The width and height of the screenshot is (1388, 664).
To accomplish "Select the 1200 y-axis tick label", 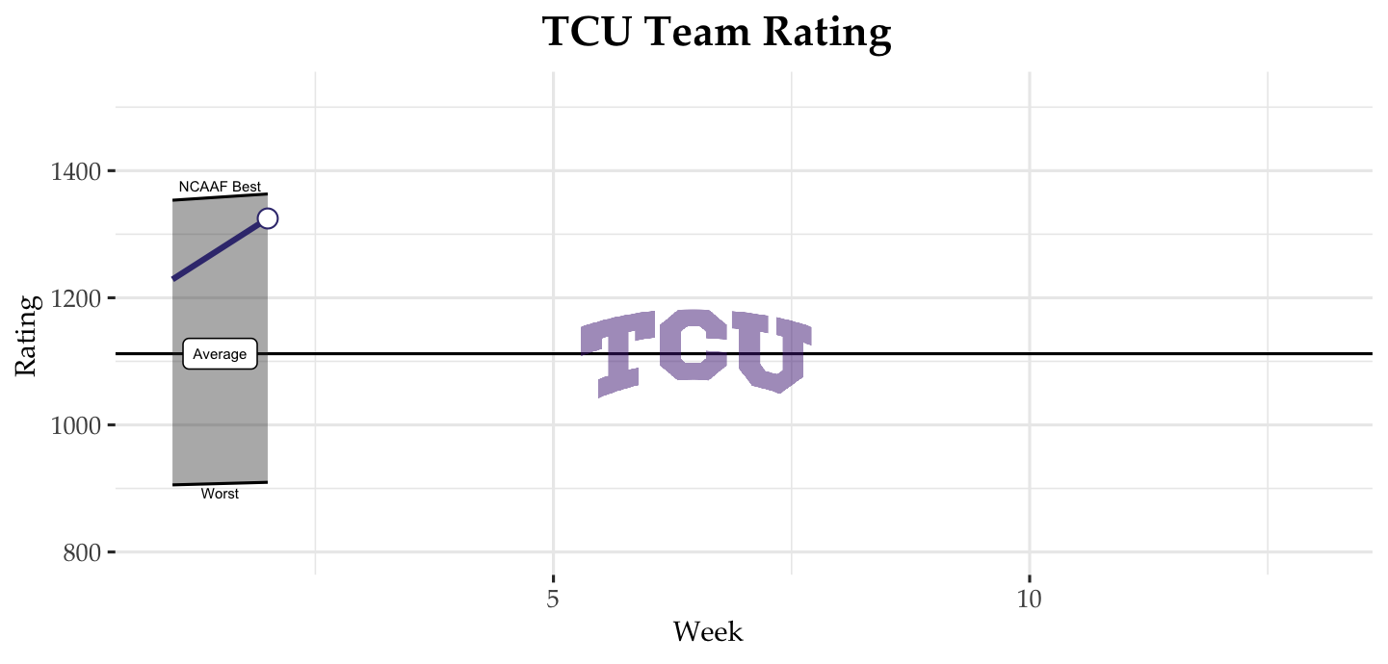I will point(75,299).
